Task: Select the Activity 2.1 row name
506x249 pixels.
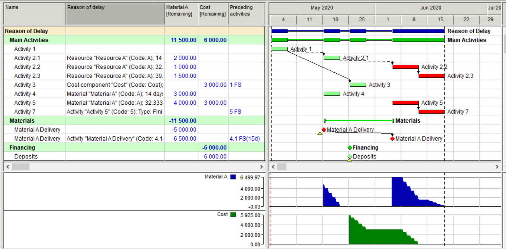Action: [x=27, y=58]
